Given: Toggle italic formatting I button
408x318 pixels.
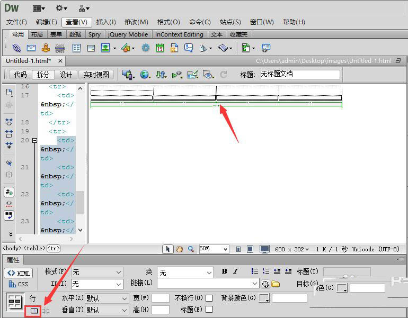Looking at the screenshot, I should coord(236,271).
